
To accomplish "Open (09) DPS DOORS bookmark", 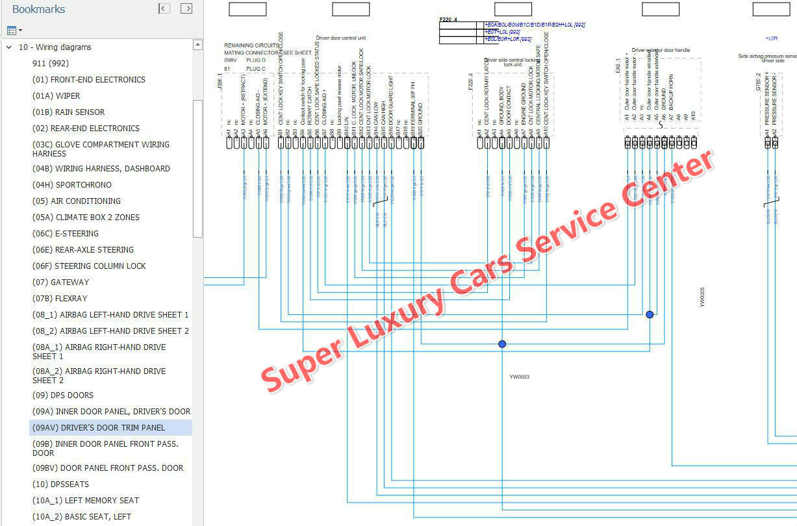I will 63,395.
